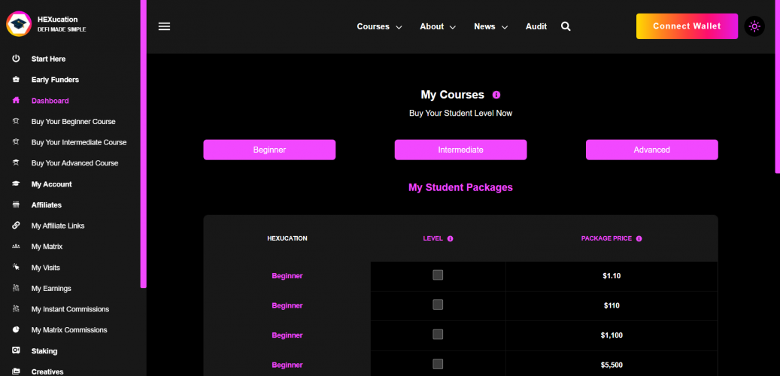The image size is (780, 376).
Task: Click the Creatives folder icon
Action: coord(16,371)
